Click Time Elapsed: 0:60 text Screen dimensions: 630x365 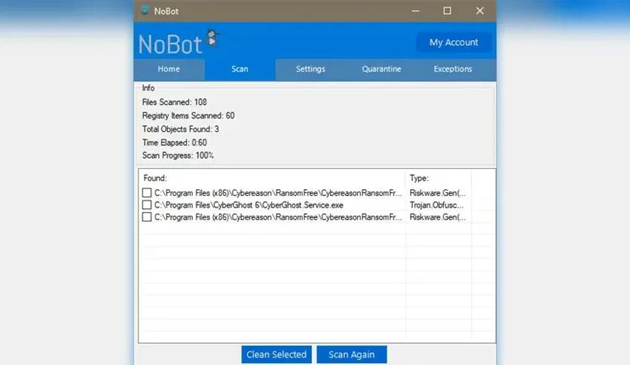pyautogui.click(x=174, y=143)
